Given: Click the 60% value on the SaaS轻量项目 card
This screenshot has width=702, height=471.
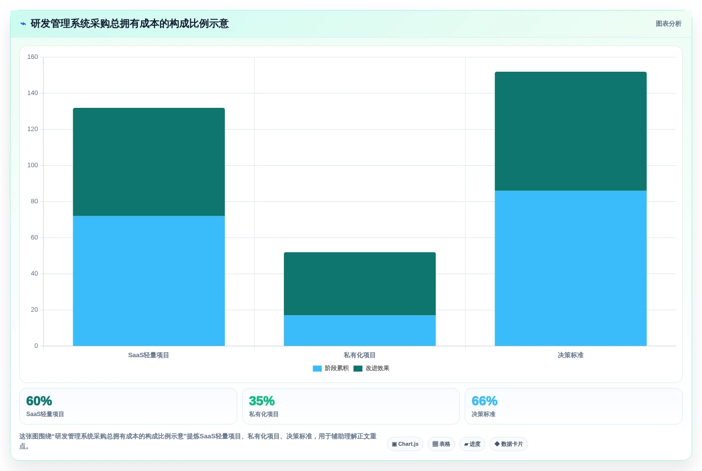Looking at the screenshot, I should [39, 401].
